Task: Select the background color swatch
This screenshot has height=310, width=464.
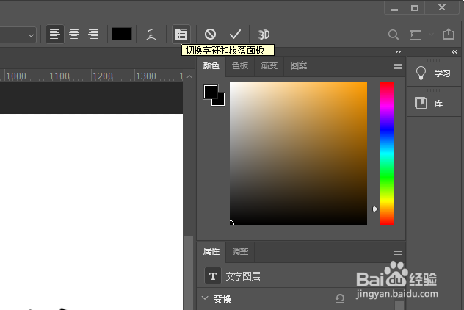Action: click(x=220, y=101)
